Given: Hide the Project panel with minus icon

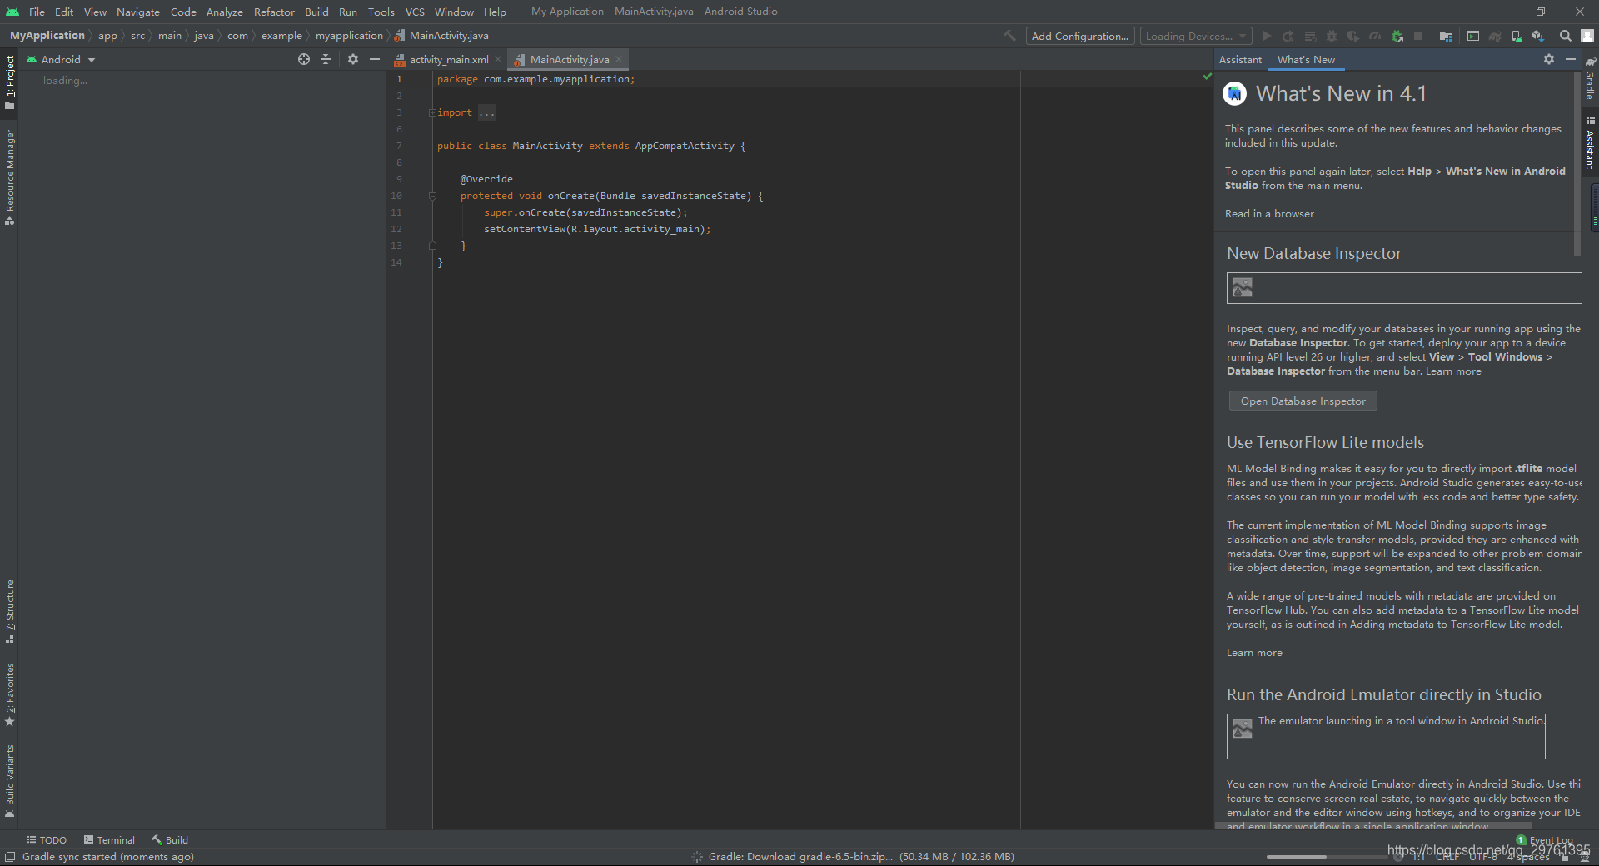Looking at the screenshot, I should (x=375, y=59).
